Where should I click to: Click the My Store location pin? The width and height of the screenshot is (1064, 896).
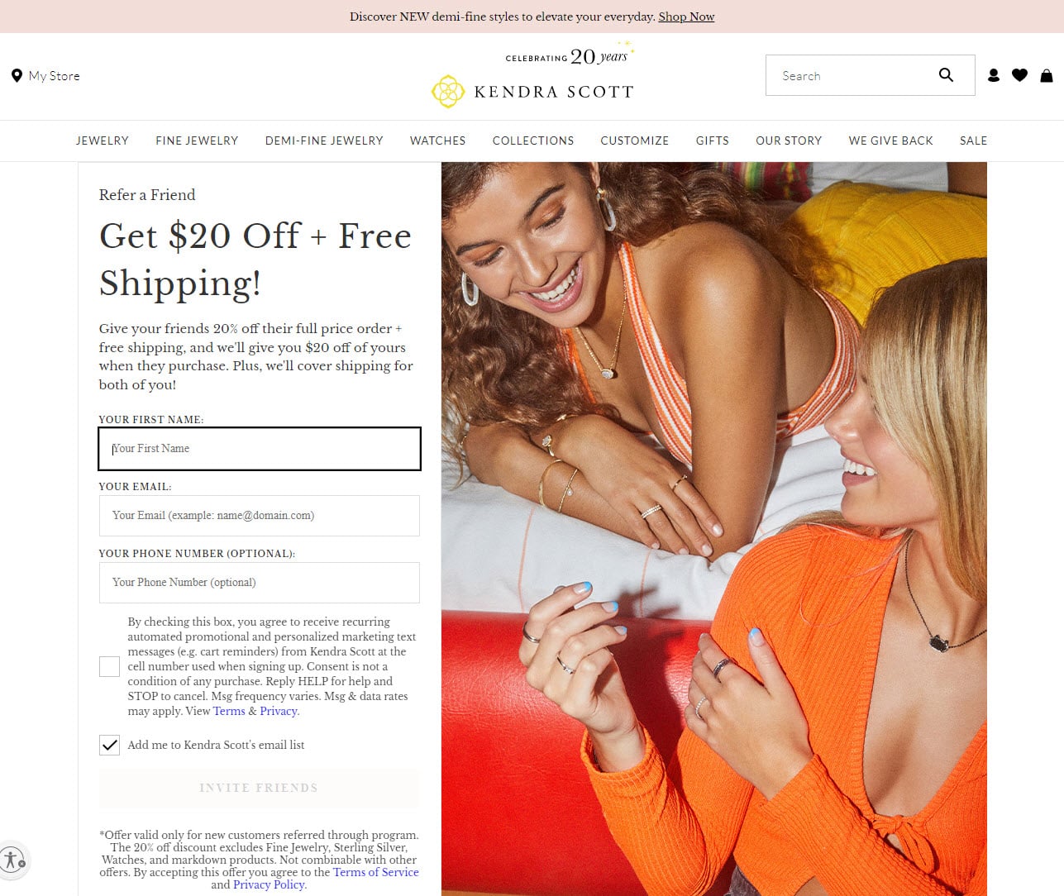pyautogui.click(x=17, y=76)
